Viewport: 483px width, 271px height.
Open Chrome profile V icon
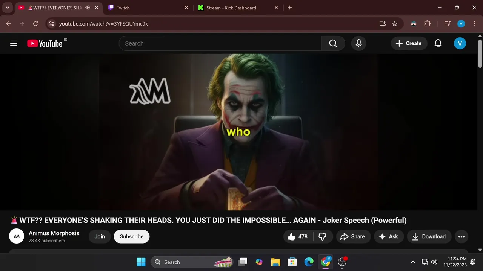coord(461,24)
